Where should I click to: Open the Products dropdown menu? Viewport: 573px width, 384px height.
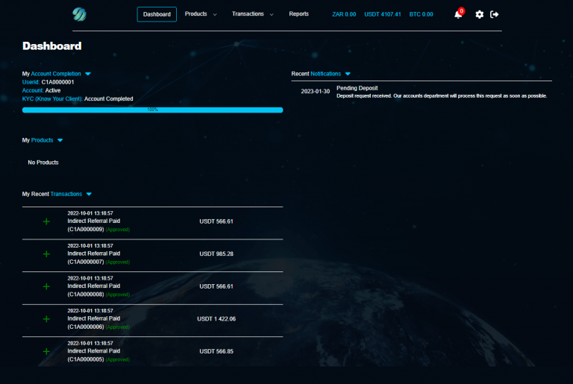click(200, 14)
